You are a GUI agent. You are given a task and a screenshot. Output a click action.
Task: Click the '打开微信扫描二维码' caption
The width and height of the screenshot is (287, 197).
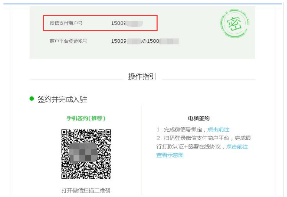86,191
